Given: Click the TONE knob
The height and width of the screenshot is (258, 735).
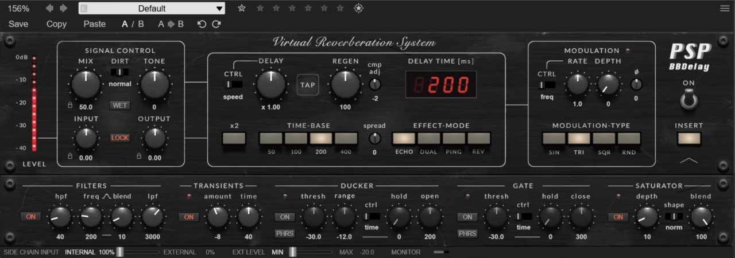Looking at the screenshot, I should [x=154, y=85].
